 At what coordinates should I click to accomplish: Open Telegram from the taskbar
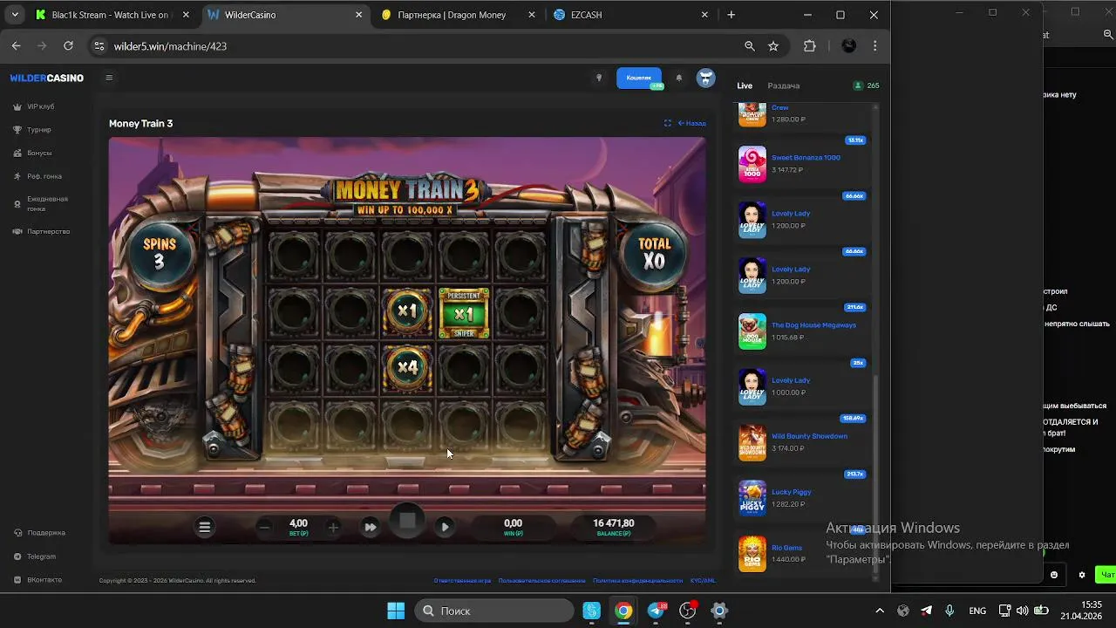656,611
